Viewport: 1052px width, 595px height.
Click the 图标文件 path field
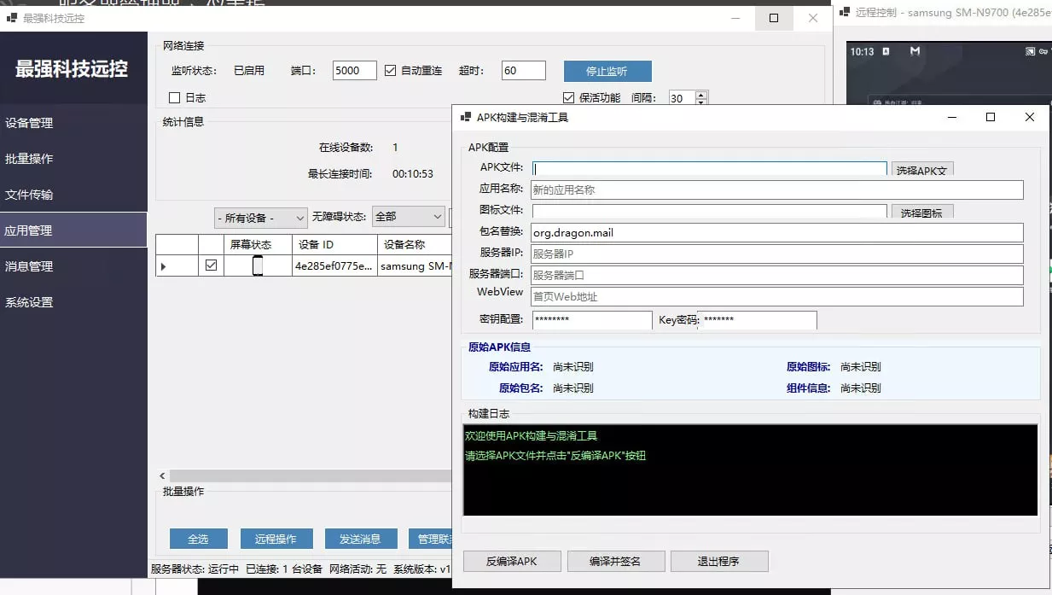710,211
